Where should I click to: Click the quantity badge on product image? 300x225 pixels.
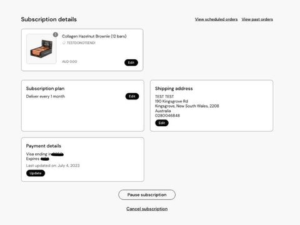pos(55,34)
